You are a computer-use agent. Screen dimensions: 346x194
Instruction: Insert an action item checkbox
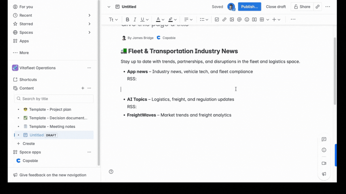coord(217,19)
